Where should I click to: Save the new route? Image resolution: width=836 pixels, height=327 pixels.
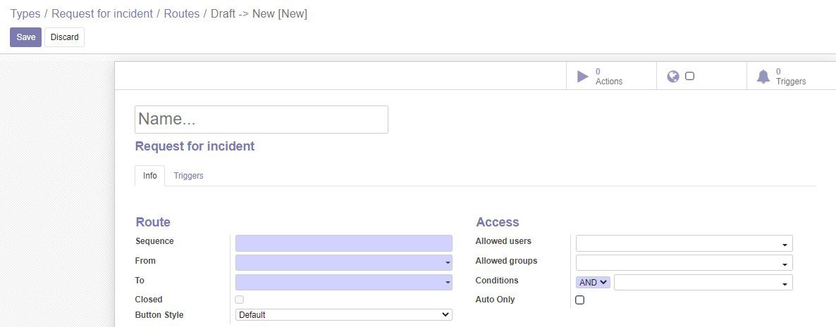point(25,37)
